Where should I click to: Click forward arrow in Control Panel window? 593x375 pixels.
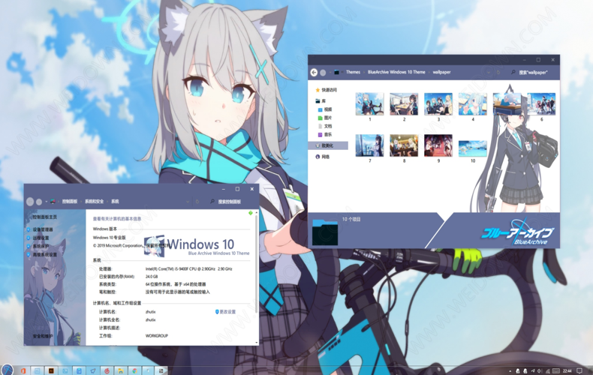pos(39,202)
